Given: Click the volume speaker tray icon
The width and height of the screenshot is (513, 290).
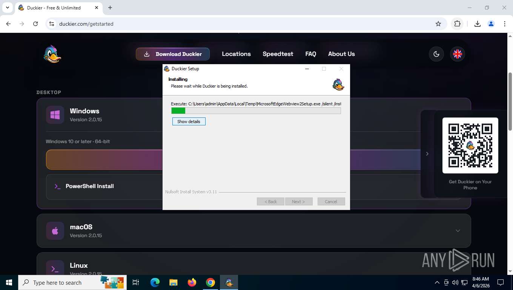Looking at the screenshot, I should (455, 282).
